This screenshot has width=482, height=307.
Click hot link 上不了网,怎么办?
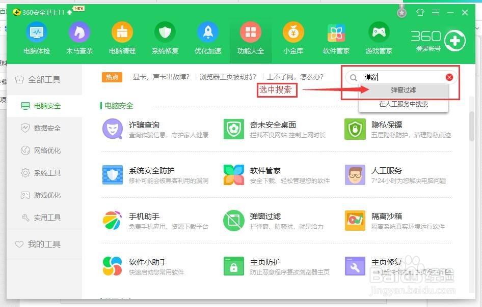coord(295,77)
